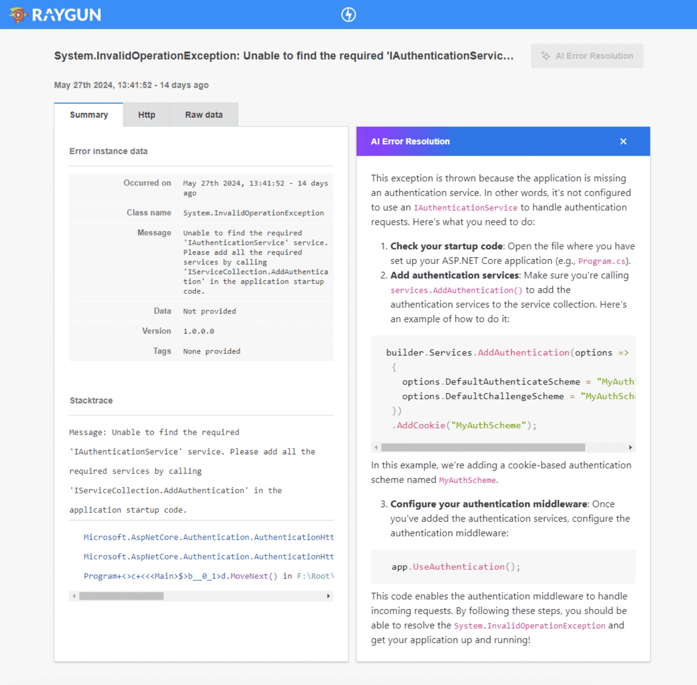697x685 pixels.
Task: Click the app.UseAuthentication() code block
Action: 503,567
